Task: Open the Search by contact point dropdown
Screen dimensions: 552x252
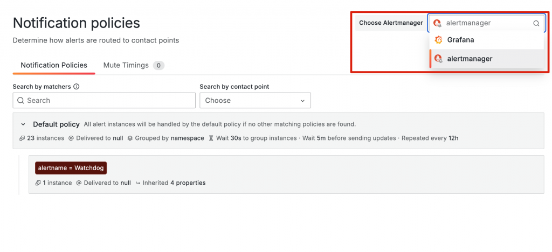Action: pos(255,101)
